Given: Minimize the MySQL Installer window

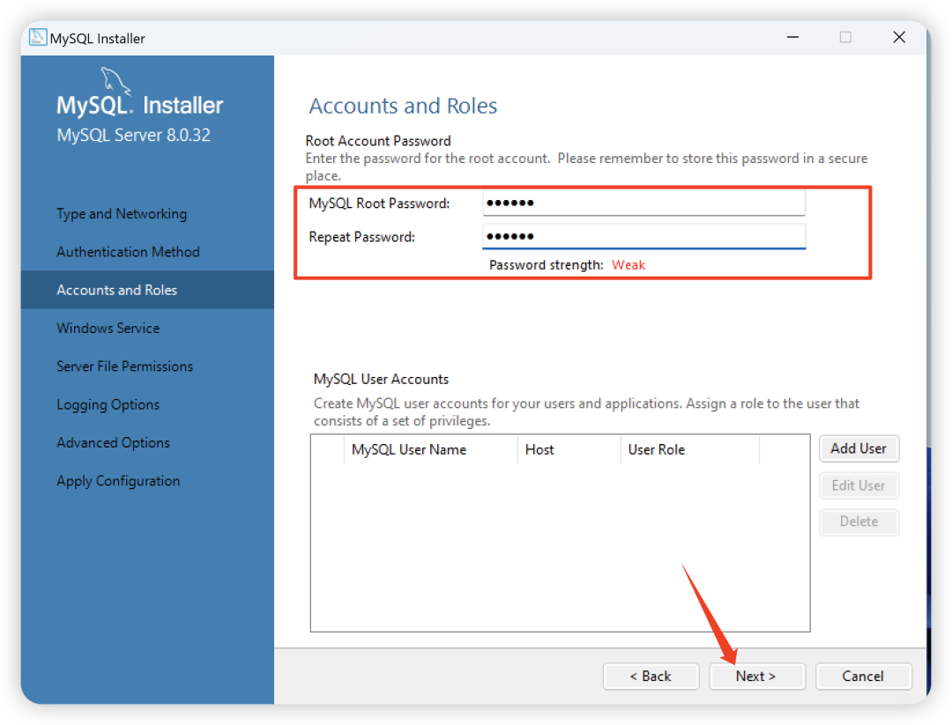Looking at the screenshot, I should coord(792,38).
